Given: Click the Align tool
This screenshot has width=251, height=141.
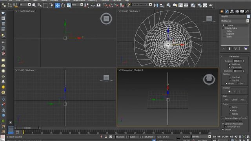Looking at the screenshot, I should 162,5.
